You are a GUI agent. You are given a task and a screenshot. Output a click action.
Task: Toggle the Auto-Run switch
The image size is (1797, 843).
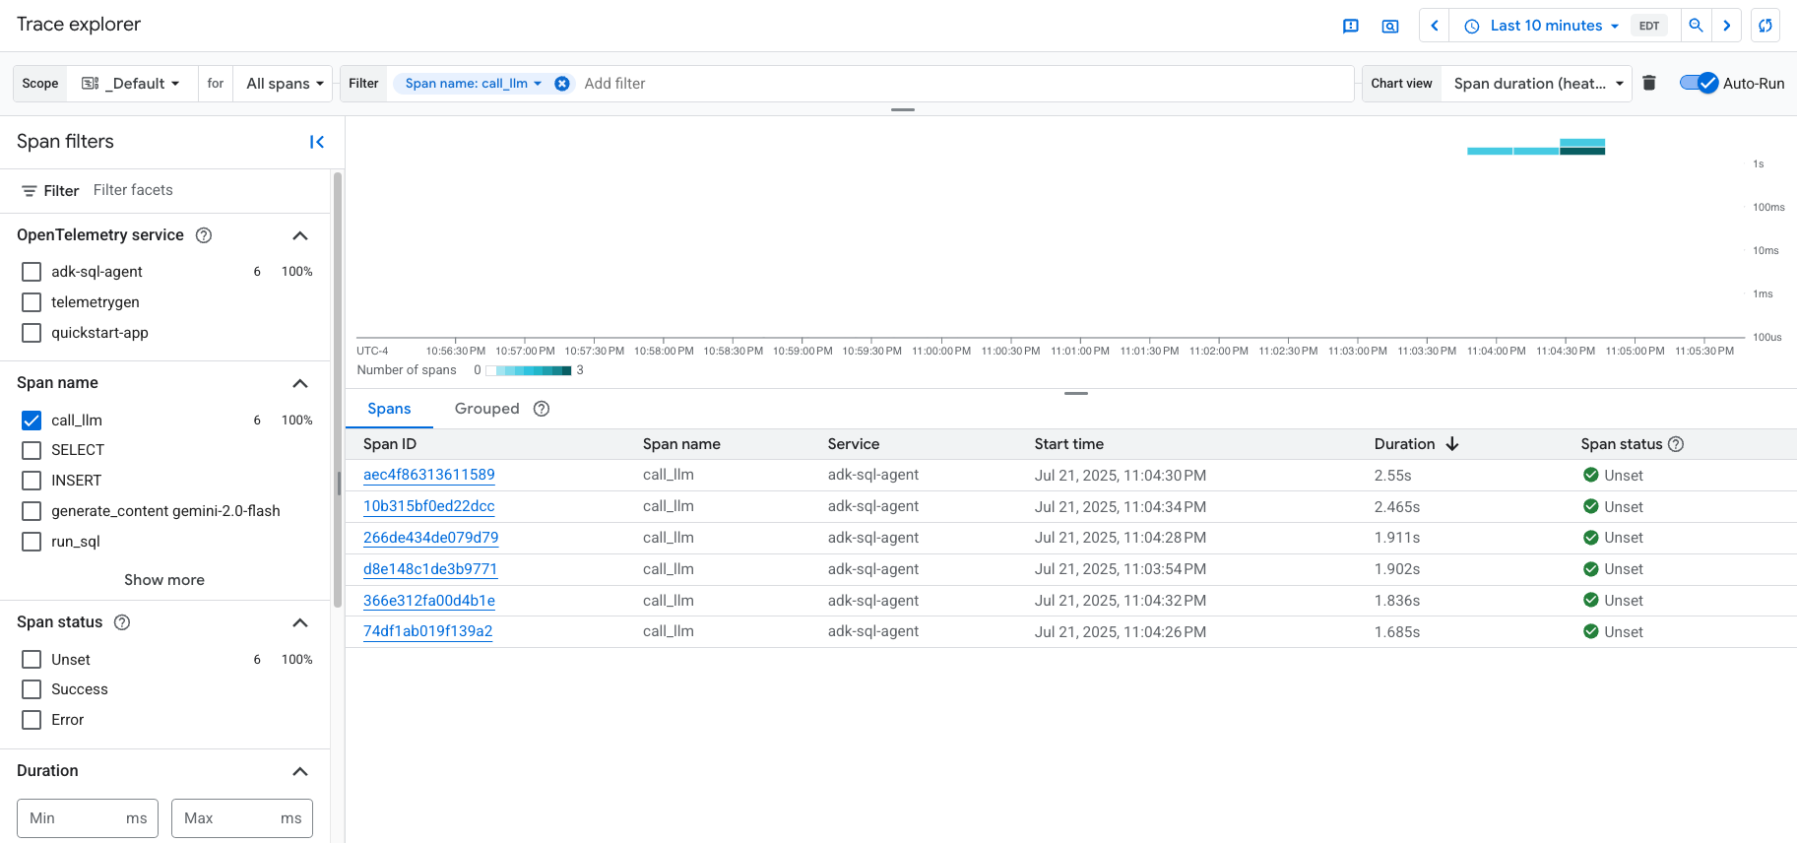click(1699, 83)
